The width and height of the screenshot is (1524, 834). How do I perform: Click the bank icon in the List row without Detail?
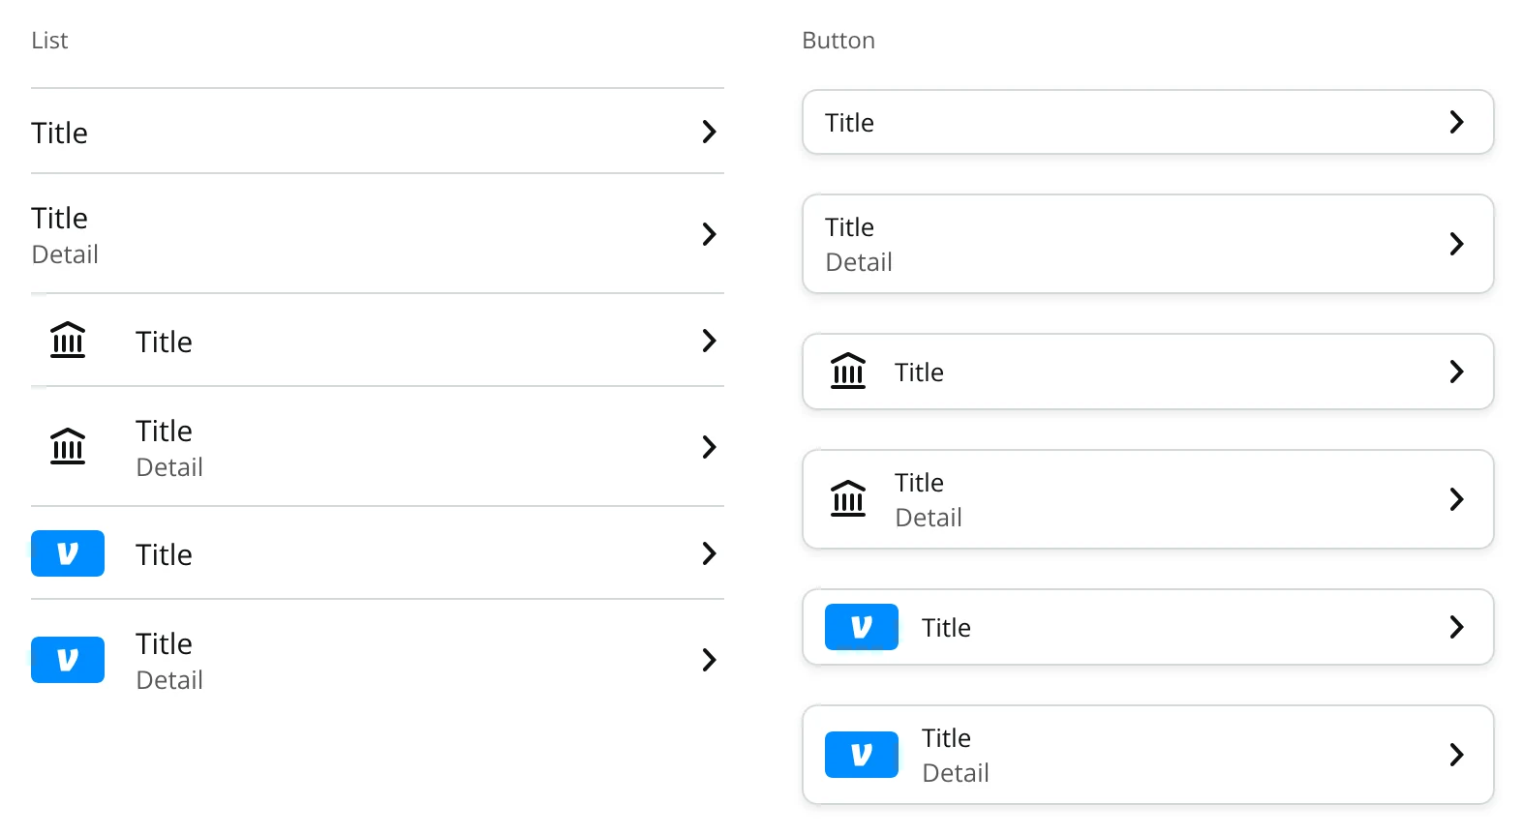(x=68, y=341)
